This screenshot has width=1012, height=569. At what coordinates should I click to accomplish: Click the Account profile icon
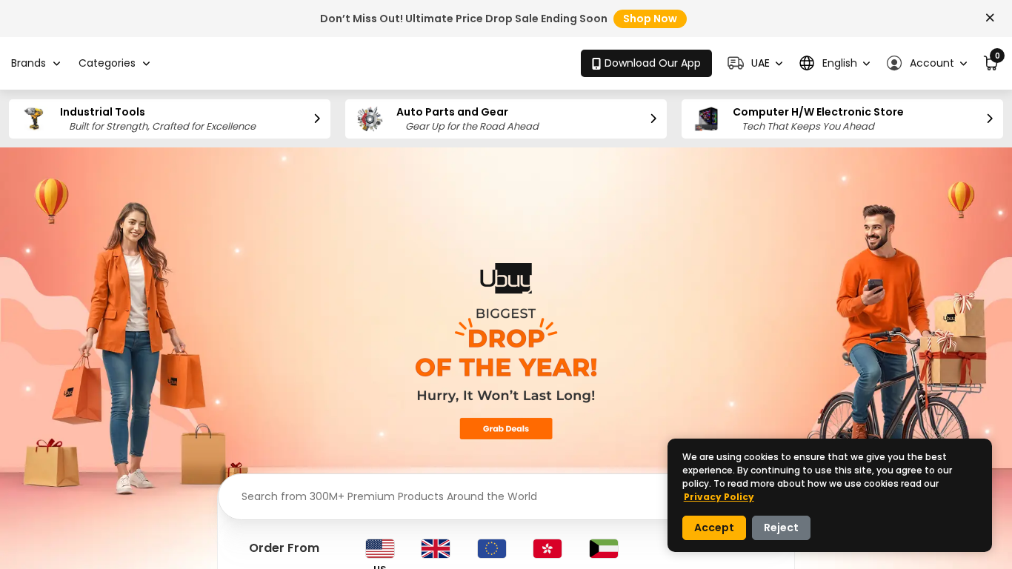(894, 63)
